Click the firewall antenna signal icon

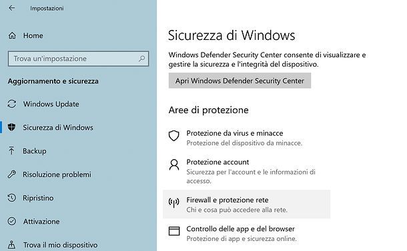[x=174, y=202]
